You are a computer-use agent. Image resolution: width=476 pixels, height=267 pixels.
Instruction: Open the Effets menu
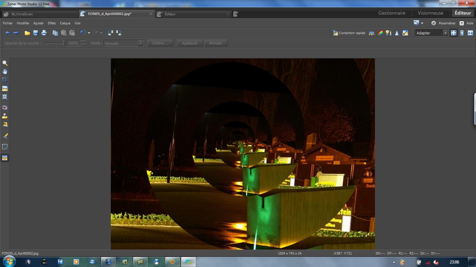click(52, 23)
